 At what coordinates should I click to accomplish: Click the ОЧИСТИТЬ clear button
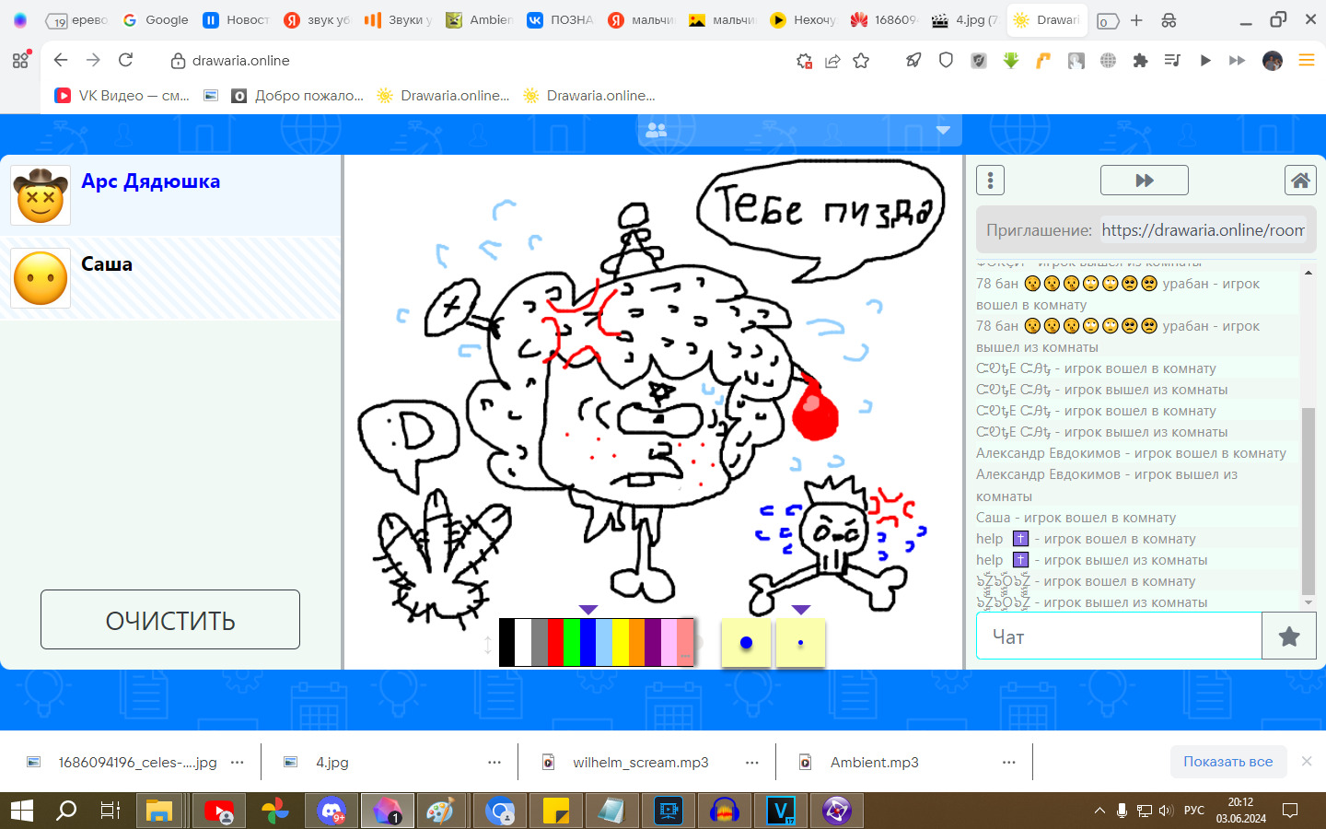pyautogui.click(x=170, y=620)
